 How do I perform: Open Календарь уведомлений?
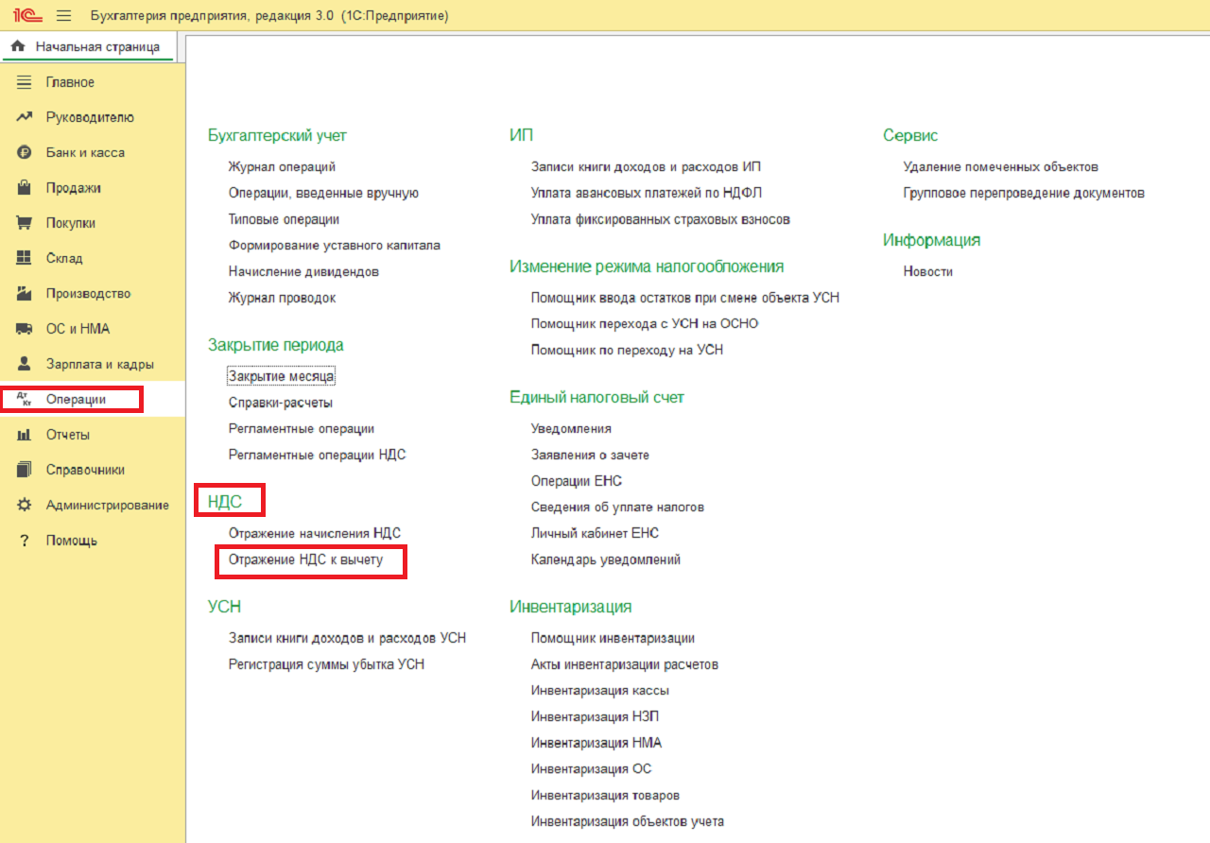coord(606,559)
